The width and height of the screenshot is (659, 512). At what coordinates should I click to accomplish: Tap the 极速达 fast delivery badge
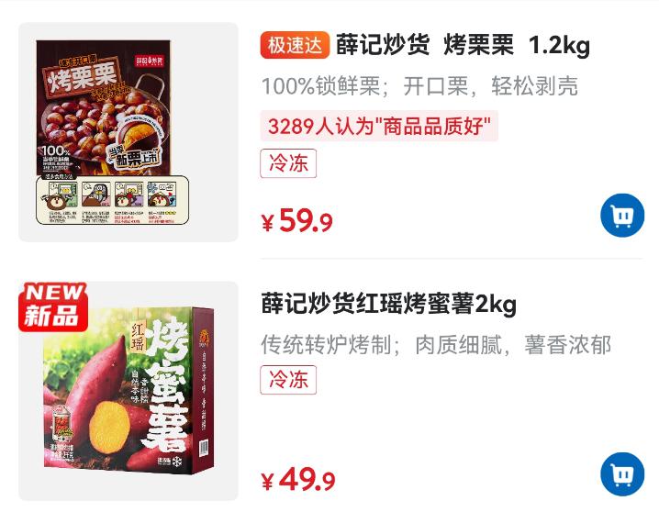coord(295,45)
